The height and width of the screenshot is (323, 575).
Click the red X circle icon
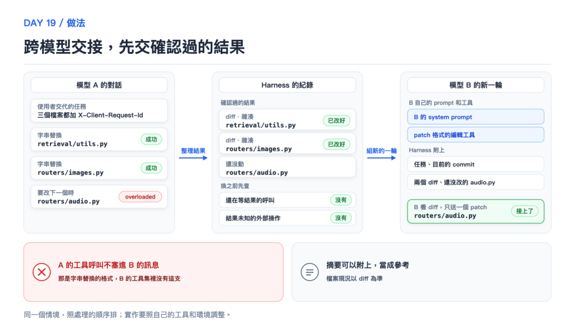click(x=42, y=272)
